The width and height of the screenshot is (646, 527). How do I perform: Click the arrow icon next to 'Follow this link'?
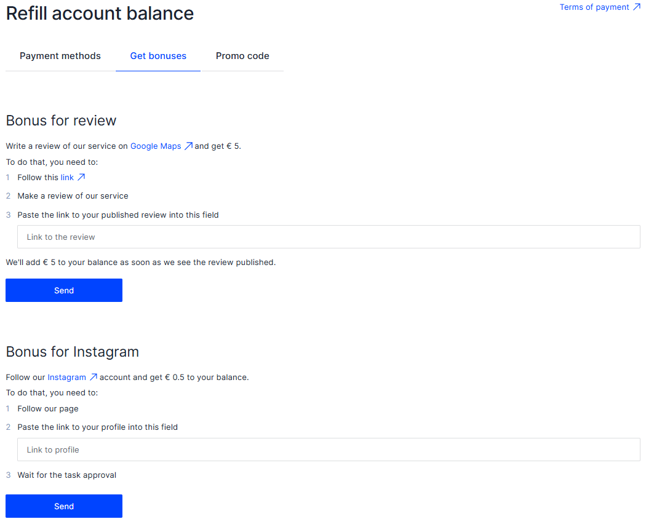81,178
